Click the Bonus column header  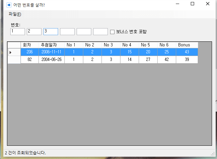click(x=187, y=45)
